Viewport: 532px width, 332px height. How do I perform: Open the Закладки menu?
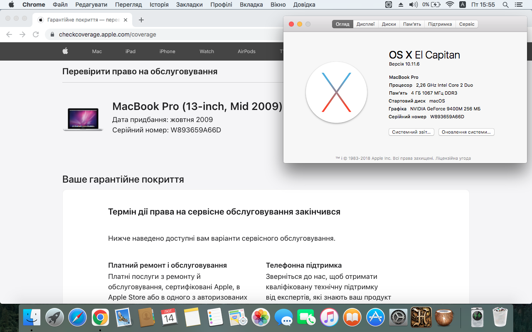pos(189,5)
